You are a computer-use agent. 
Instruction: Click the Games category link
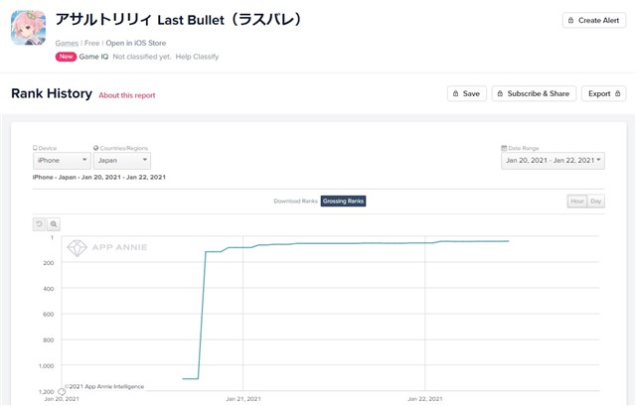tap(67, 43)
